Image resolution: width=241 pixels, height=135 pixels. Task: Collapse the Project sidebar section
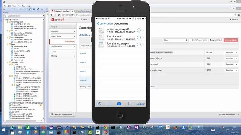pos(63,27)
